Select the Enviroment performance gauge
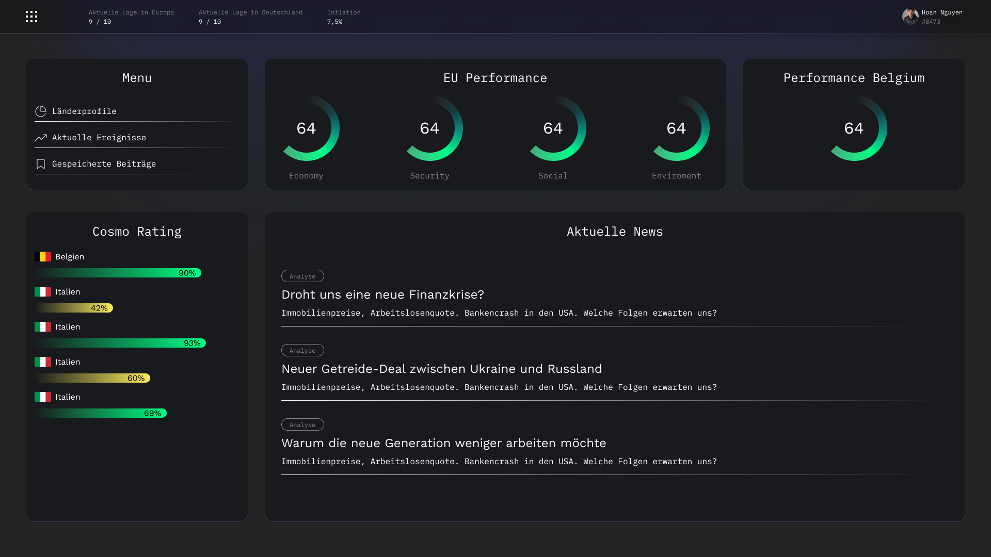Viewport: 991px width, 557px height. pyautogui.click(x=677, y=128)
